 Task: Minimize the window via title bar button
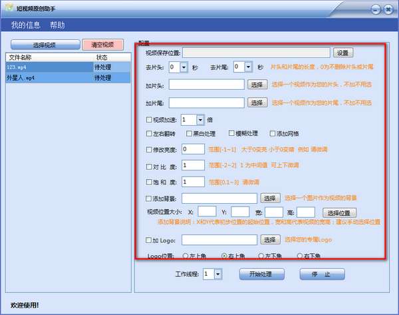coord(376,10)
